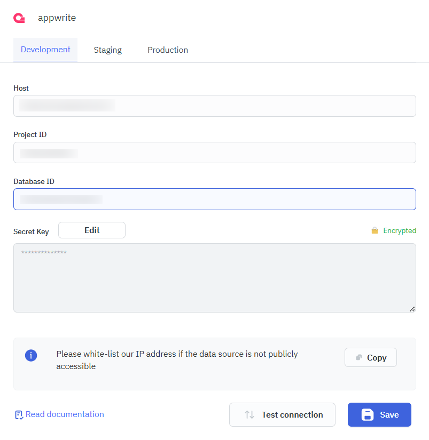This screenshot has height=440, width=429.
Task: Click the masked Secret Key text area
Action: click(214, 277)
